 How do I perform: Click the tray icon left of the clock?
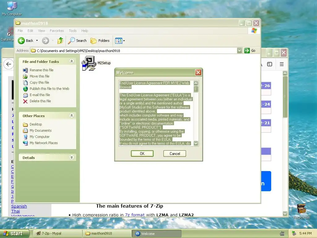(x=294, y=233)
